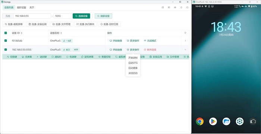Screen dimensions: 261x134
Task: Close 更多操作 dropdown on 192.168.0.55:5555 row
Action: (133, 50)
